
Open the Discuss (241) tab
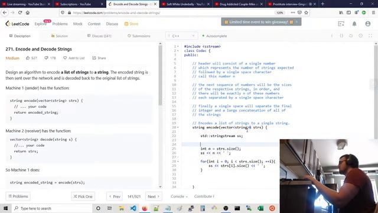click(99, 35)
